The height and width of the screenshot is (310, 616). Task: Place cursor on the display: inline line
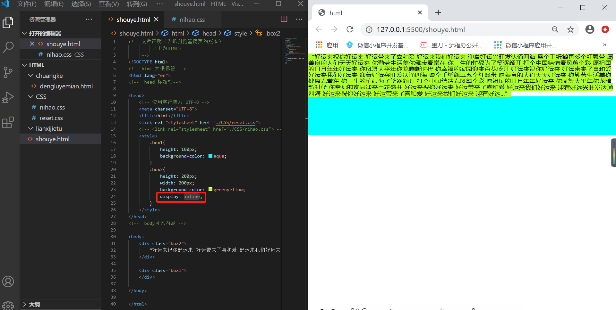click(x=181, y=197)
